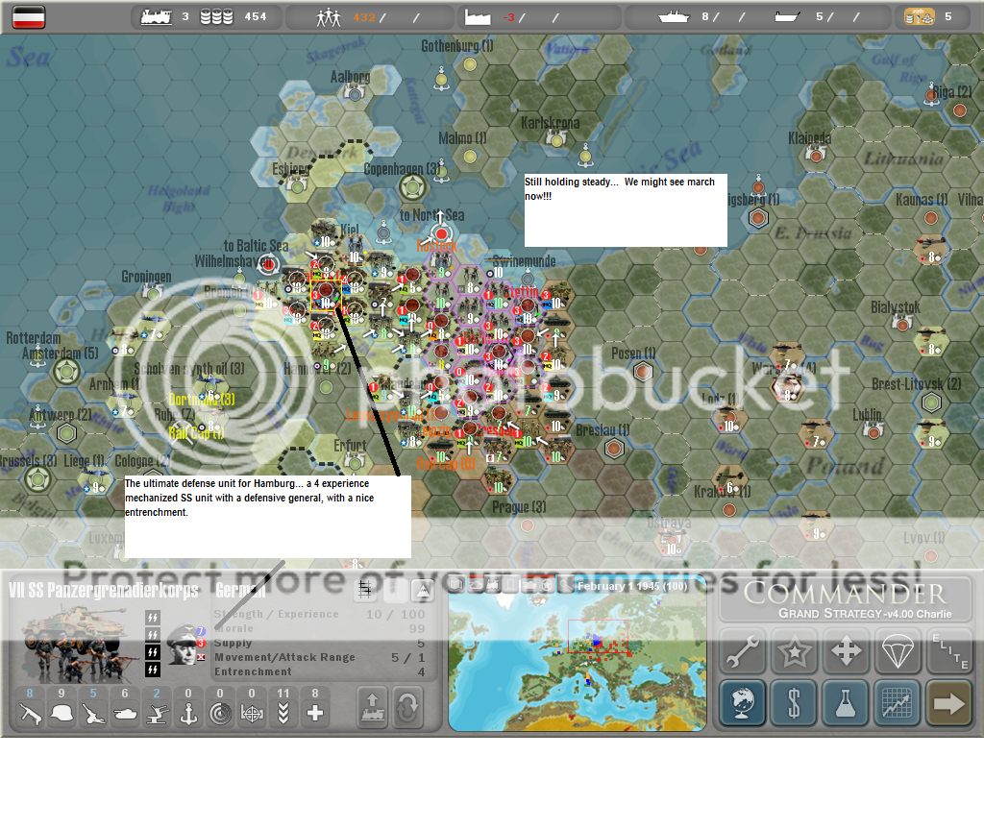Click the chevrons ground defense stat icon

283,714
